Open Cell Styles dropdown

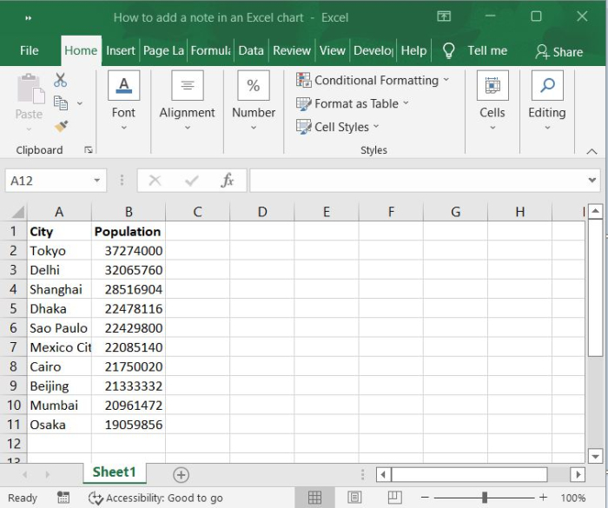click(x=337, y=127)
